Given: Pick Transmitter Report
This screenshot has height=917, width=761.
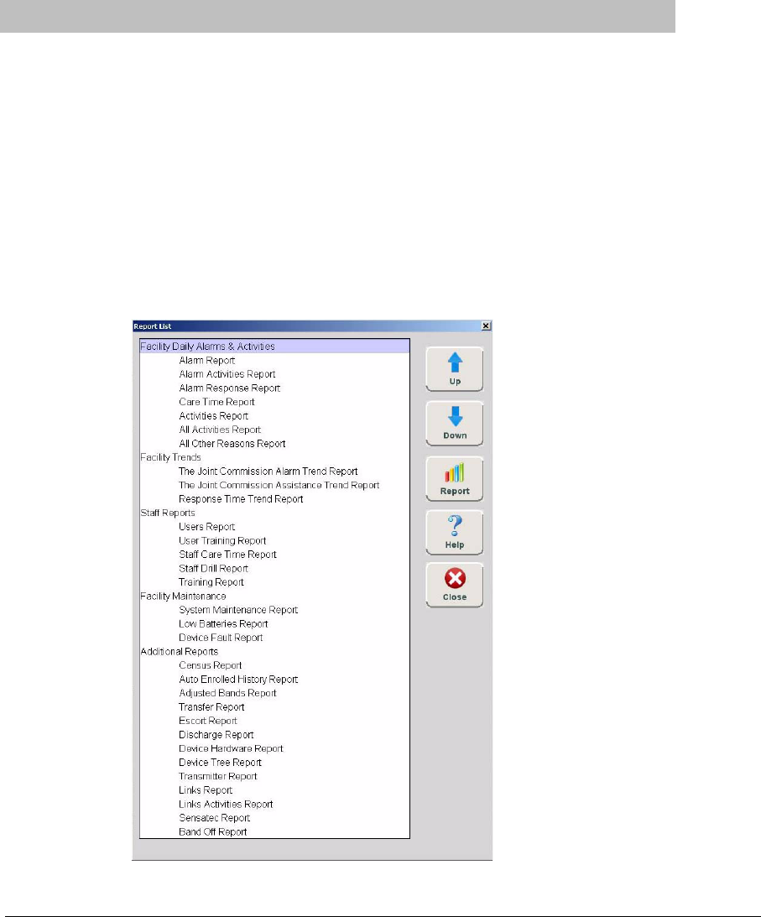Looking at the screenshot, I should coord(217,777).
